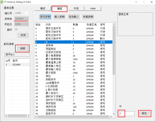
Task: Click the 存储区域 column header
Action: pyautogui.click(x=92, y=25)
